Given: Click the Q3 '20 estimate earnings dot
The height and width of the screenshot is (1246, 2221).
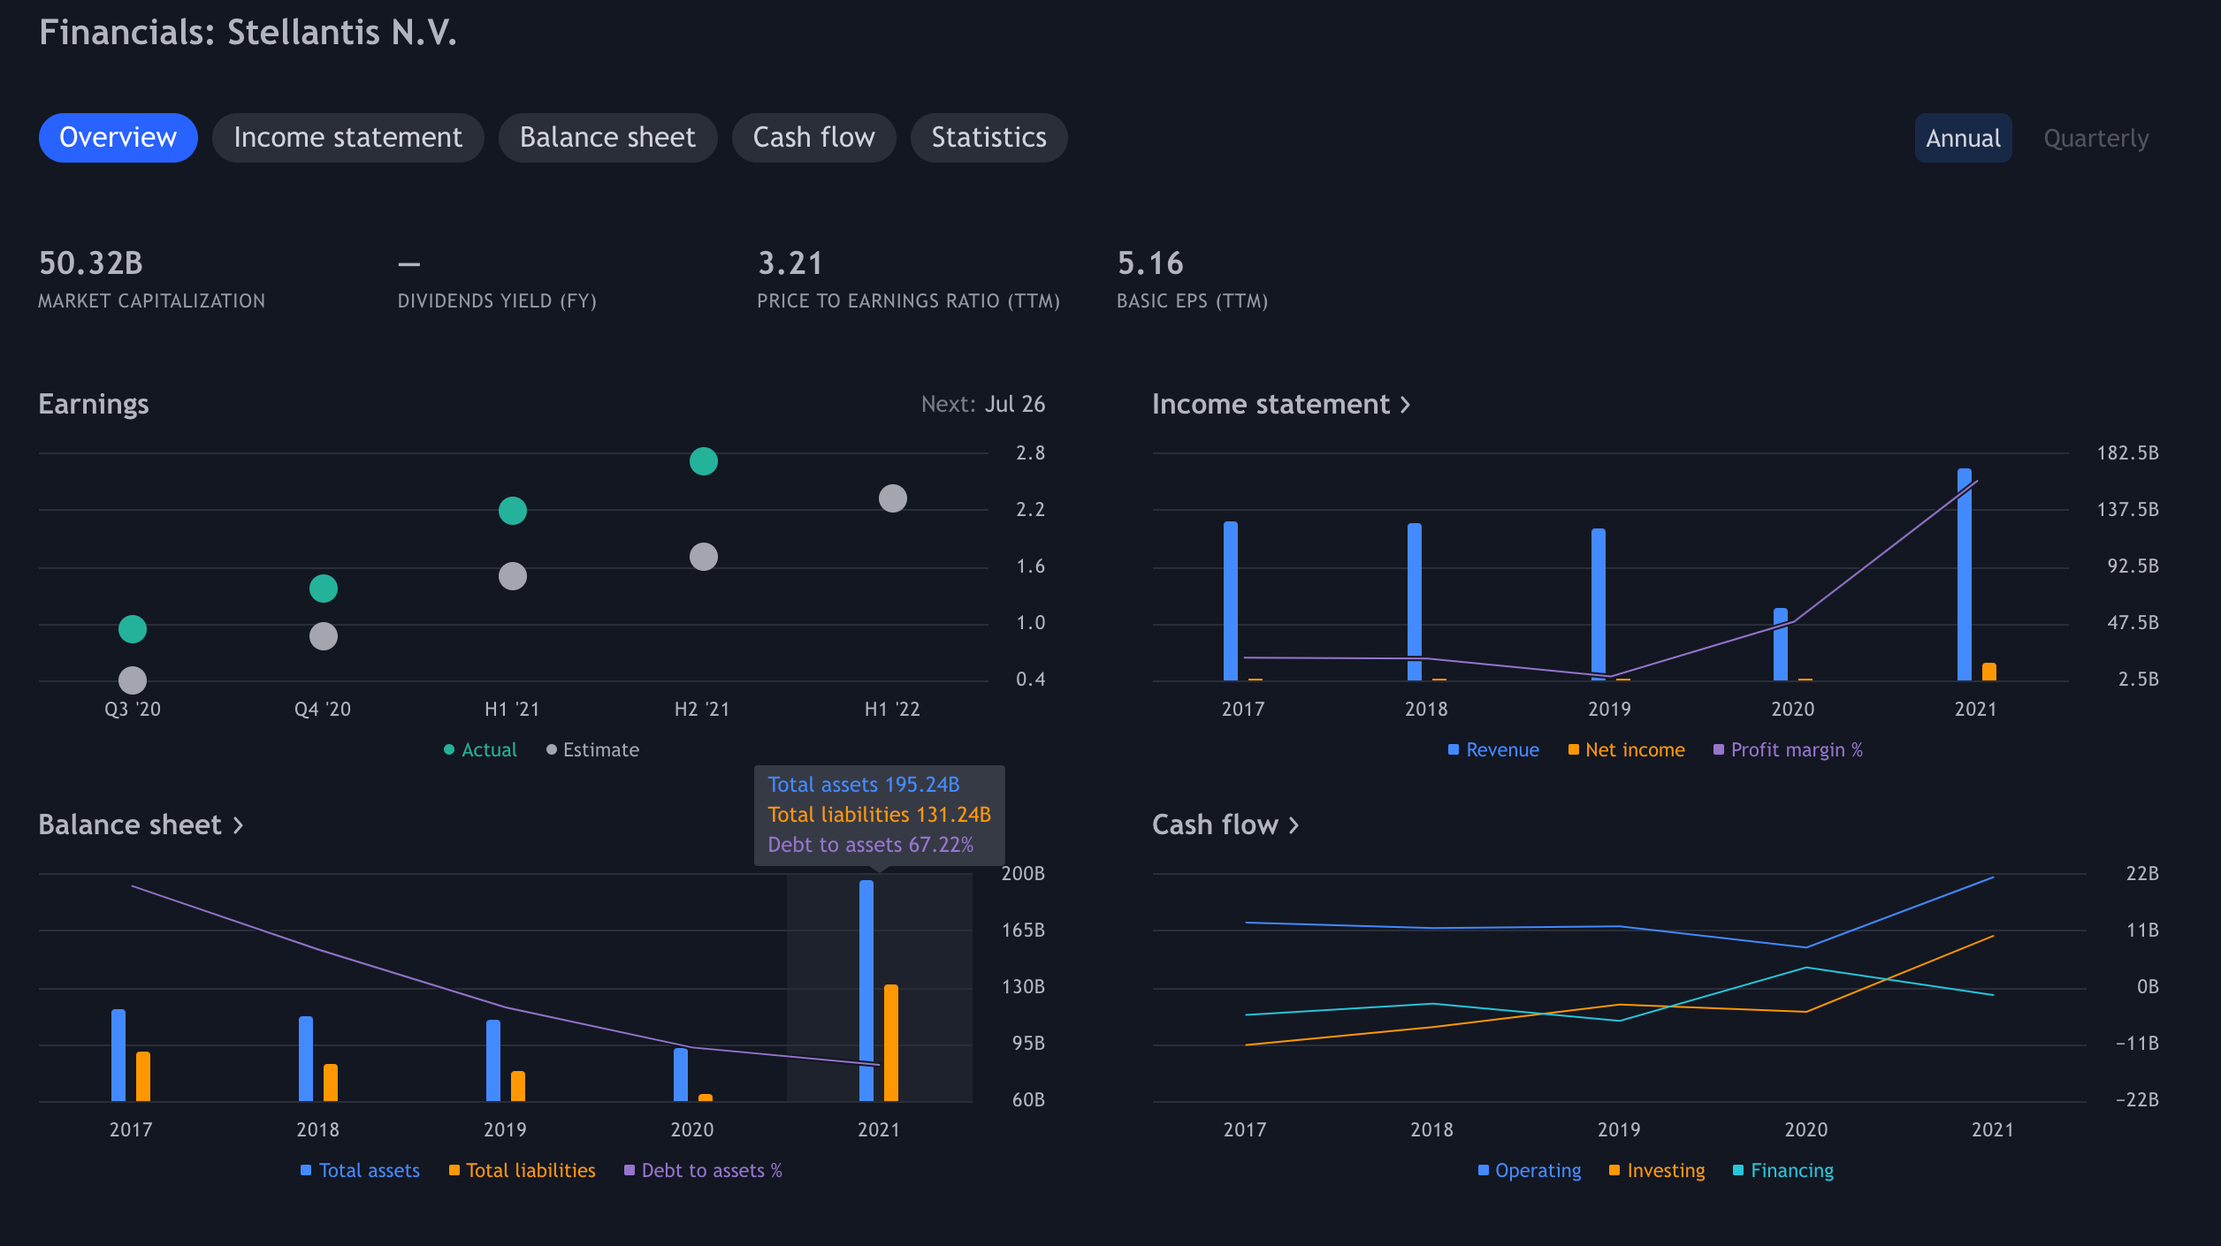Looking at the screenshot, I should (133, 680).
